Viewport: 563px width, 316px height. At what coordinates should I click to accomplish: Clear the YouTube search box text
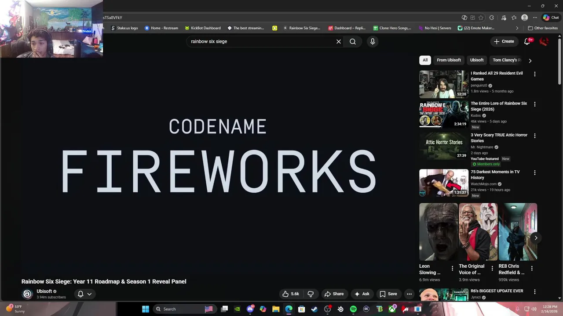339,41
